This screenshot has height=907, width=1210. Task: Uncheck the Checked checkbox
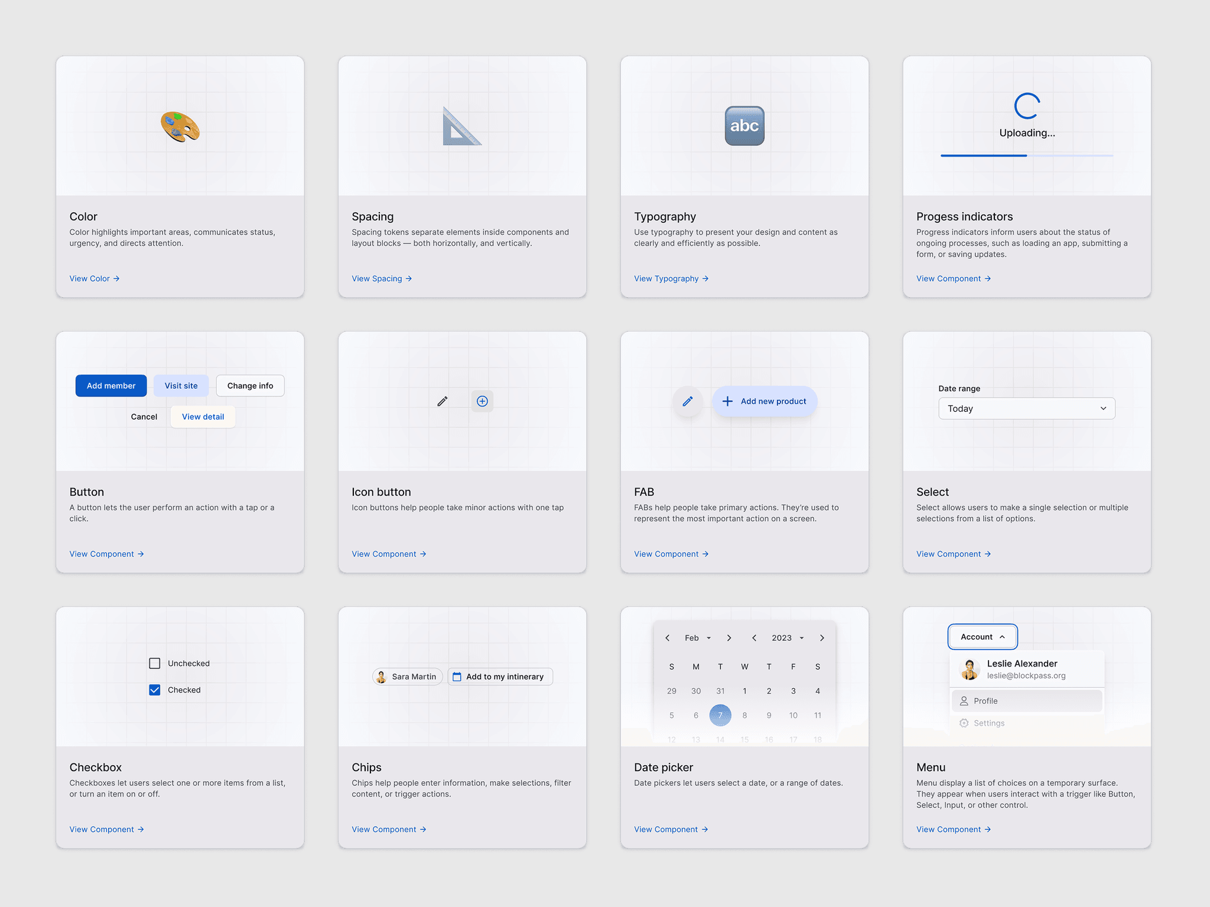pyautogui.click(x=154, y=690)
